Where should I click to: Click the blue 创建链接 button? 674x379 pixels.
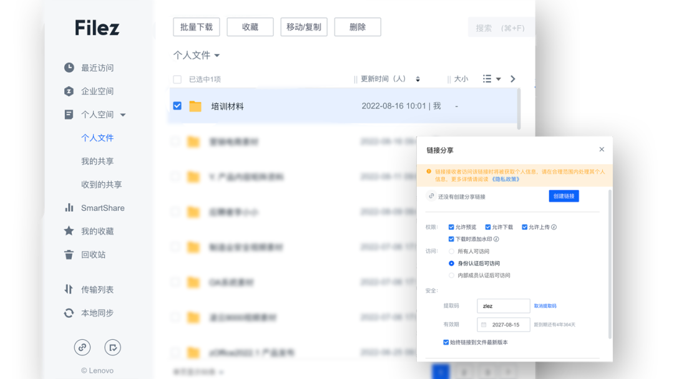[x=564, y=196]
